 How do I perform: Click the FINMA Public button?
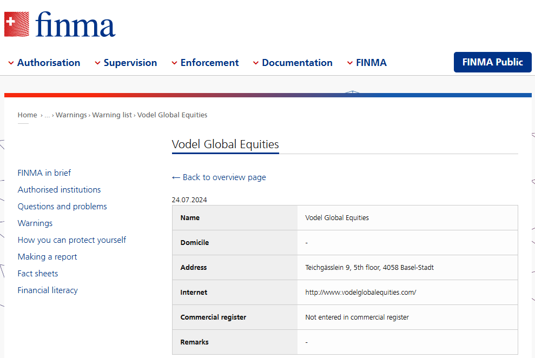(x=492, y=62)
